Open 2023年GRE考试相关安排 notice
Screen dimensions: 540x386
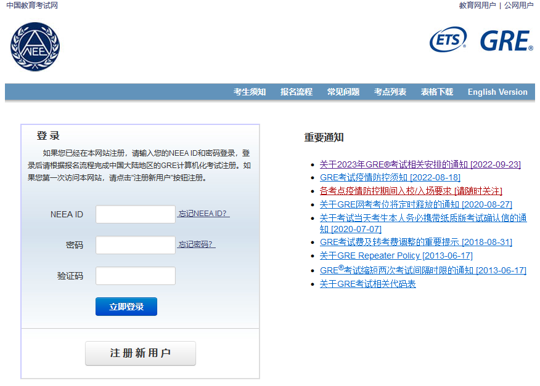coord(420,164)
